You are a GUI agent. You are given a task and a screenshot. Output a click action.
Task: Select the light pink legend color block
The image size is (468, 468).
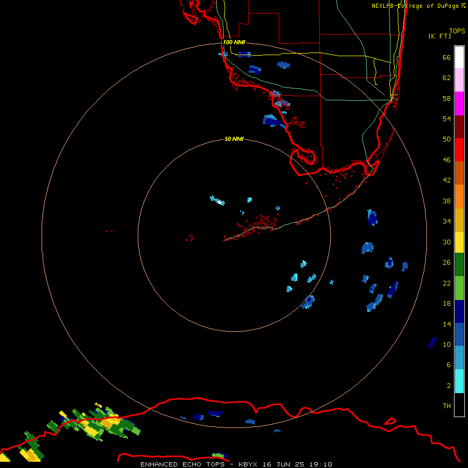459,80
